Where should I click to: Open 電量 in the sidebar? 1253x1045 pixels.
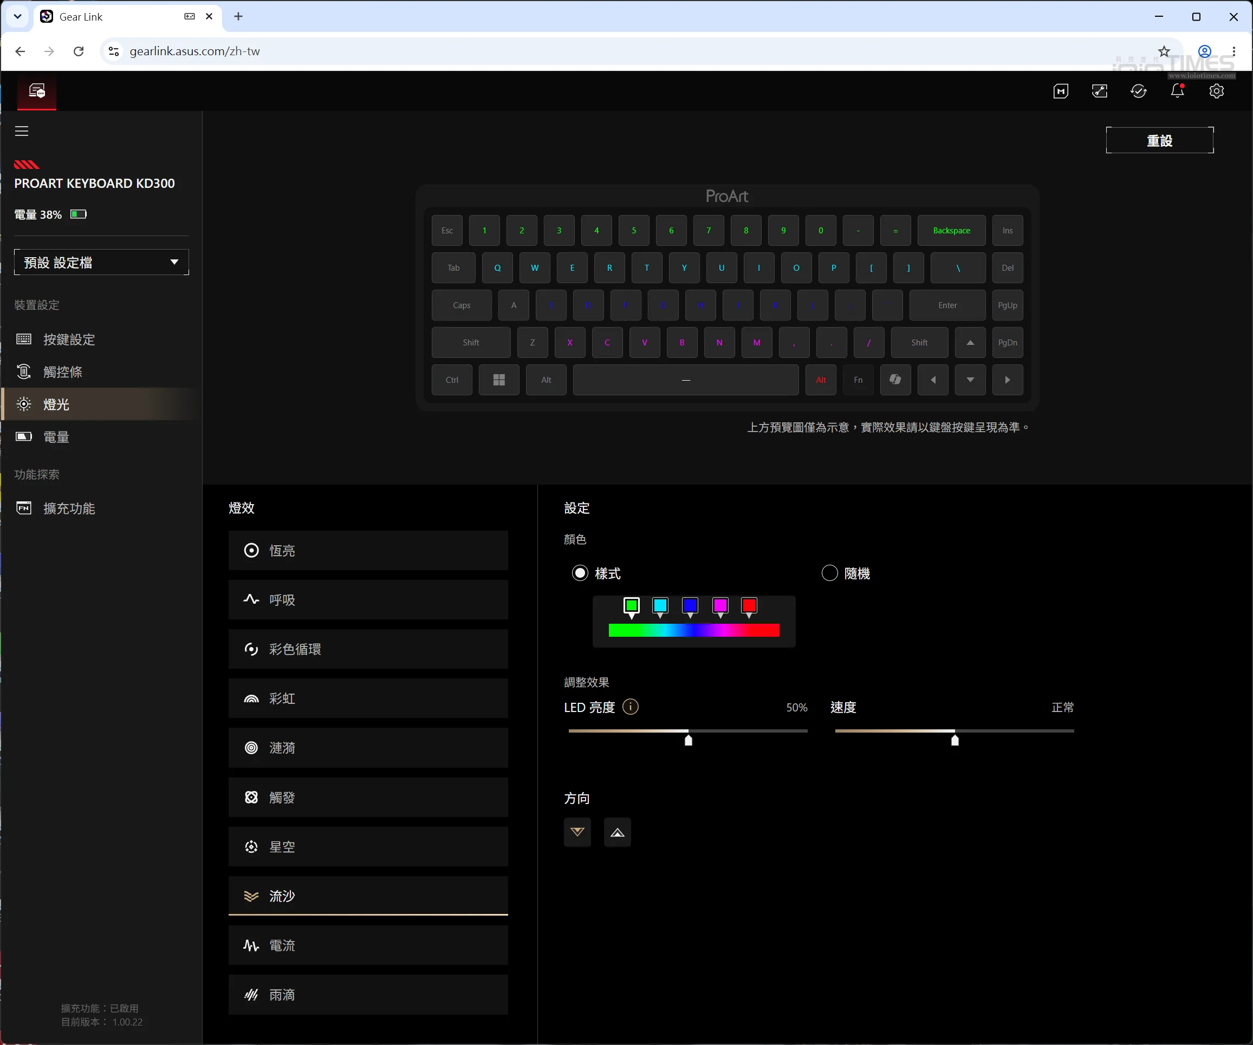(101, 436)
